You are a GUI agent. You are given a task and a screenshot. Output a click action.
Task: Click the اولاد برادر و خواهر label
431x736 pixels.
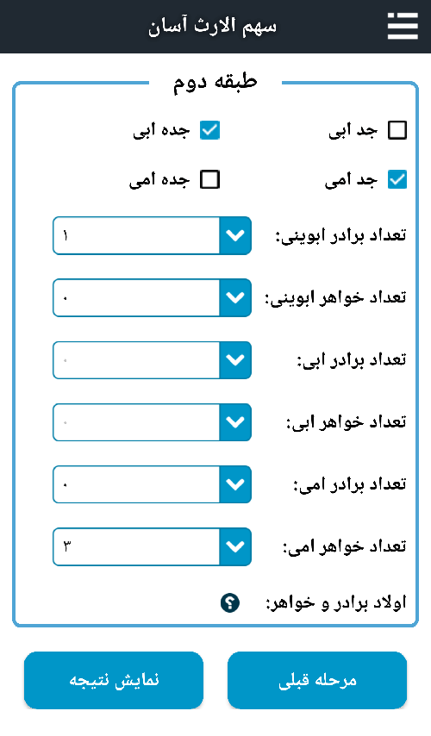(x=336, y=602)
